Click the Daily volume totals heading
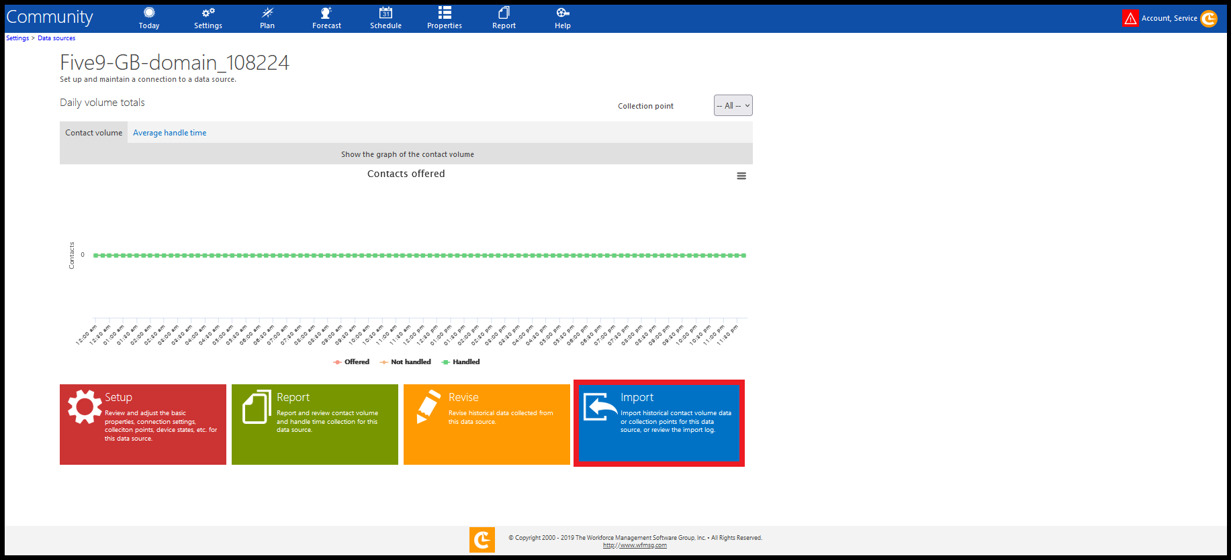Screen dimensions: 1231x560 (102, 103)
